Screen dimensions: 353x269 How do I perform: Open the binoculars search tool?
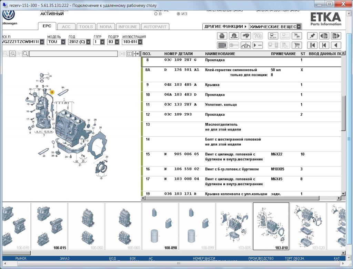tap(245, 36)
